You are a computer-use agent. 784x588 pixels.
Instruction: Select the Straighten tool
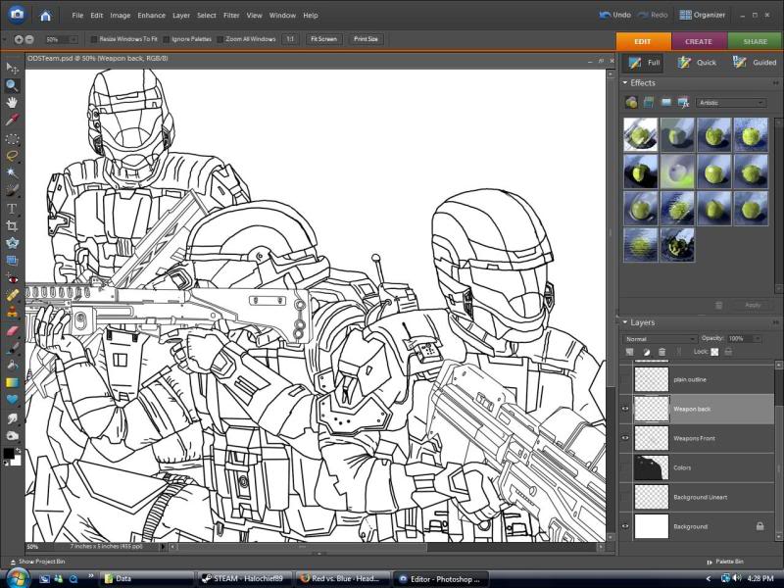pos(12,261)
